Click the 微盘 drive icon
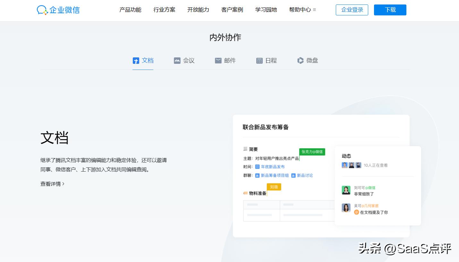Screen dimensions: 459x262 point(300,60)
